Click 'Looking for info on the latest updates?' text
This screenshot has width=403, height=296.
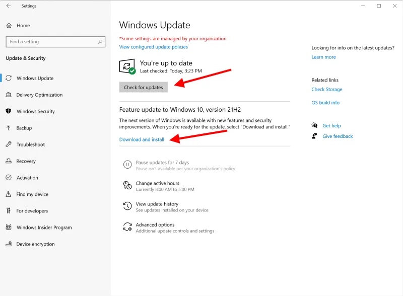[x=353, y=48]
